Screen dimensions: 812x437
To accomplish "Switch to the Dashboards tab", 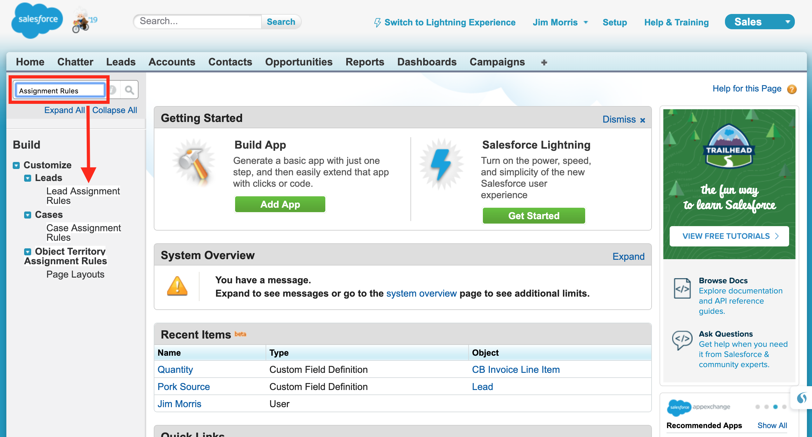I will [427, 62].
